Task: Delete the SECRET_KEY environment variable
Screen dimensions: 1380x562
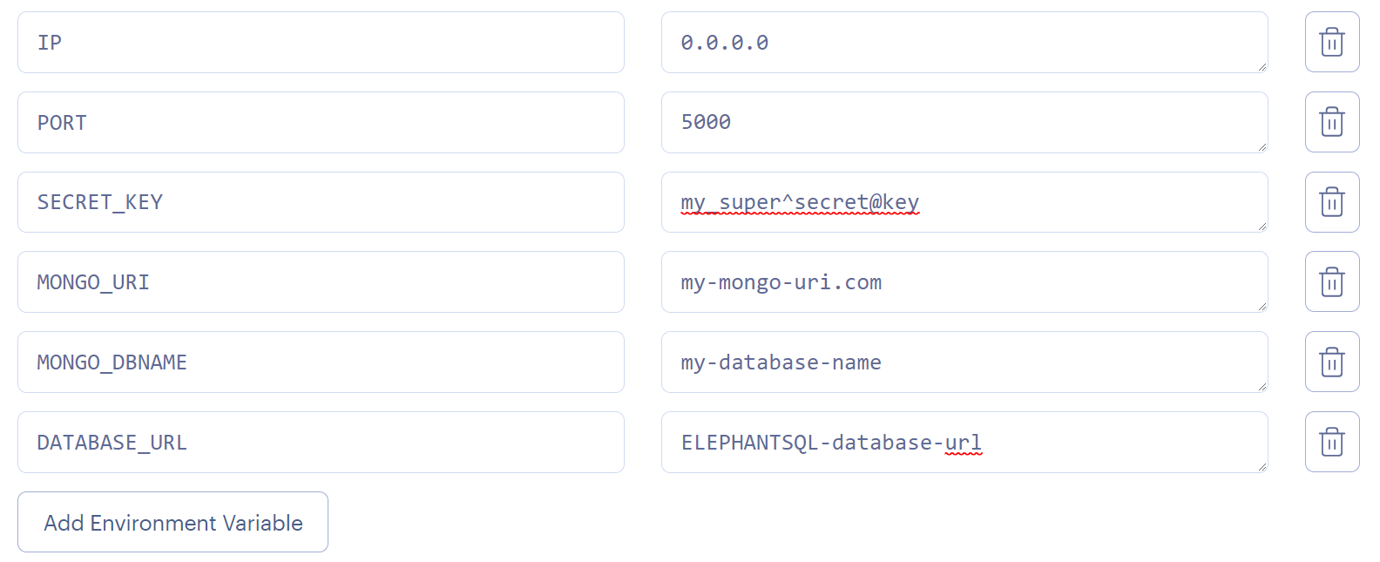Action: point(1332,202)
